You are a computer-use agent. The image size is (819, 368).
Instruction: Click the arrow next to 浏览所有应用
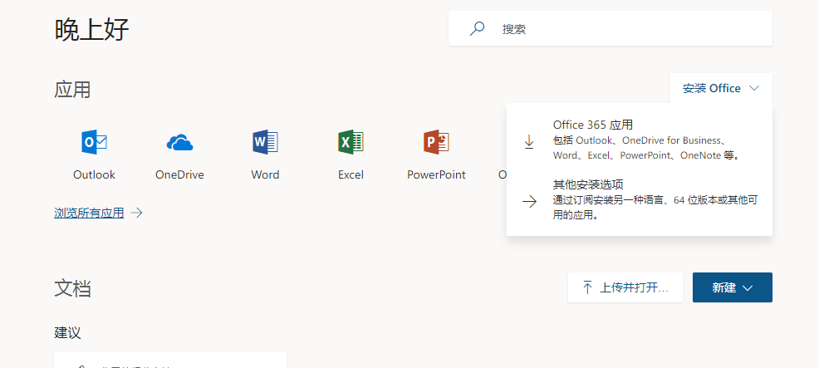(136, 213)
